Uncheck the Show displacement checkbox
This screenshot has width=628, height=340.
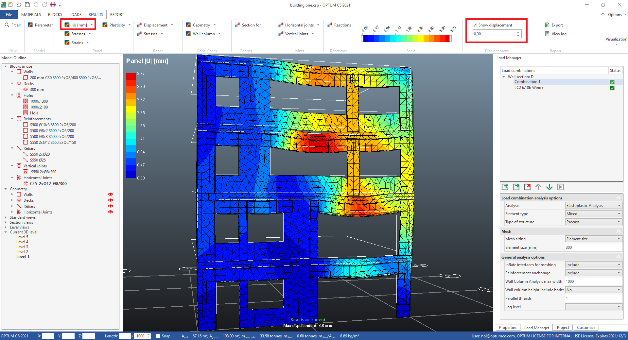tap(475, 25)
